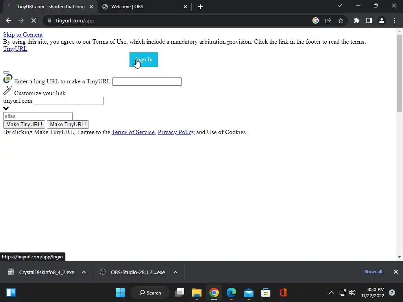Open the Terms of Service link

click(x=133, y=132)
